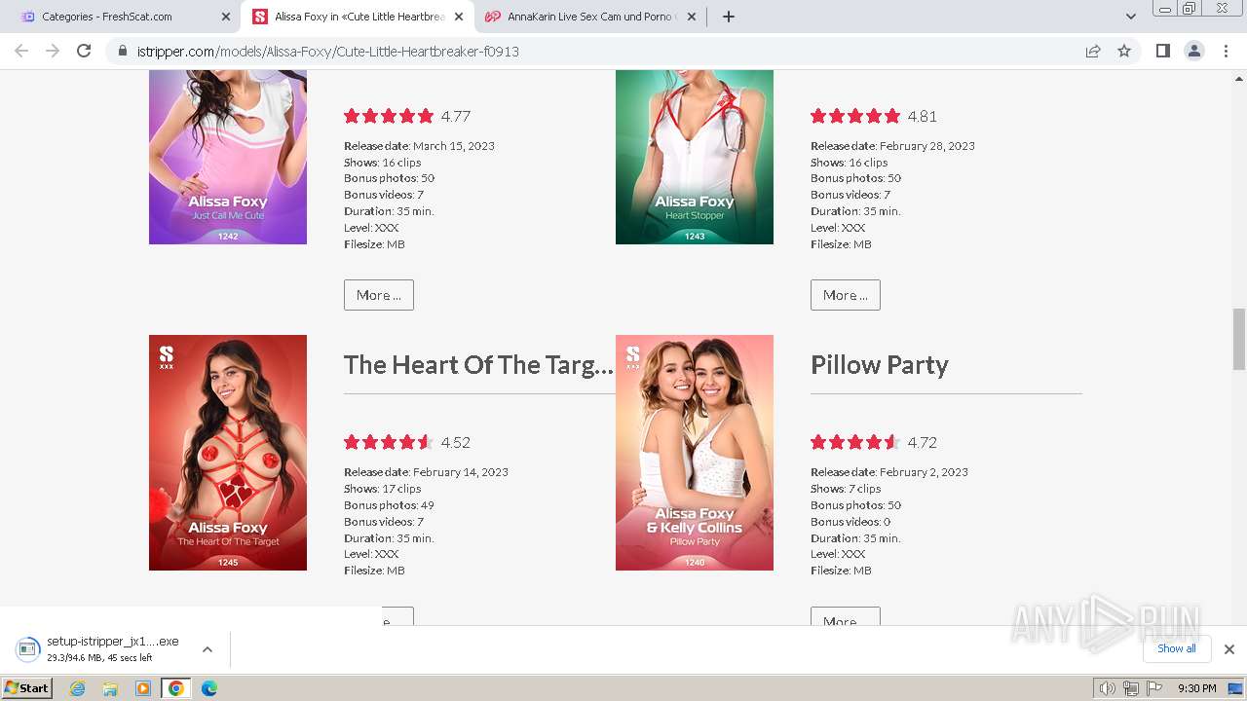Open Windows Media Player taskbar icon
Image resolution: width=1247 pixels, height=701 pixels.
coord(143,688)
